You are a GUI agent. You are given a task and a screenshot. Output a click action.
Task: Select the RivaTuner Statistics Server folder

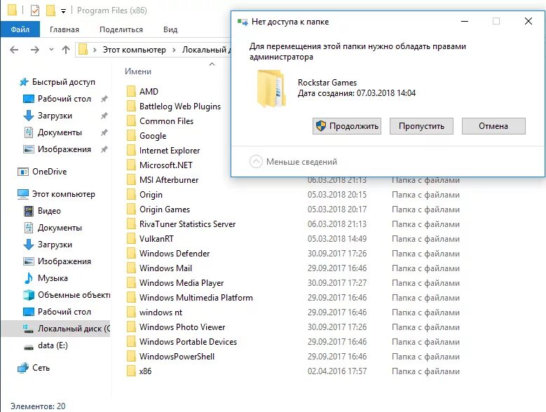187,224
